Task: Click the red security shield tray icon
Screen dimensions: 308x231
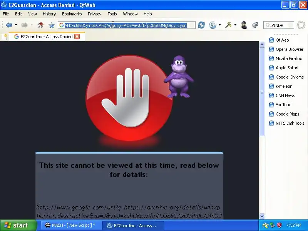Action: click(x=279, y=225)
